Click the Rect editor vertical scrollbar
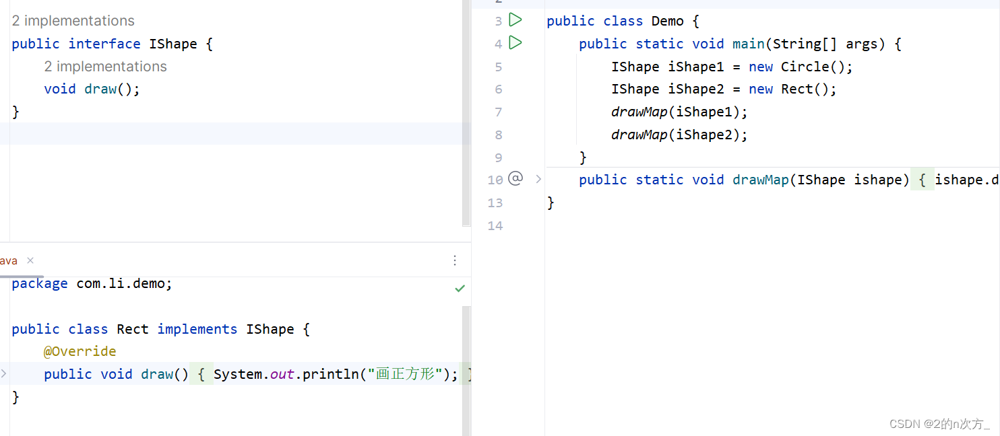 point(466,370)
